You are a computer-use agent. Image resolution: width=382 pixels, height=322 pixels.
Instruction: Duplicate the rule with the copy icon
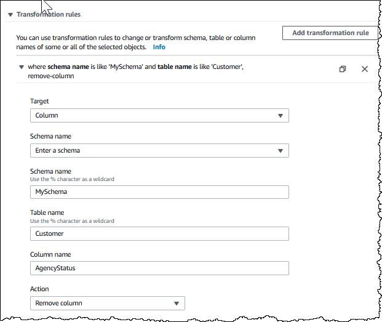tap(343, 69)
